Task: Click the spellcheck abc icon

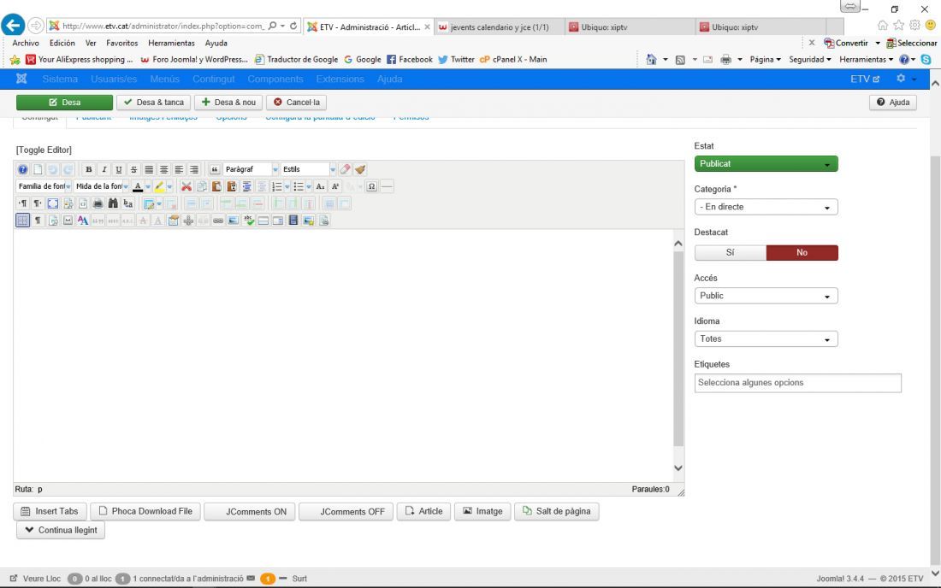Action: click(x=248, y=220)
